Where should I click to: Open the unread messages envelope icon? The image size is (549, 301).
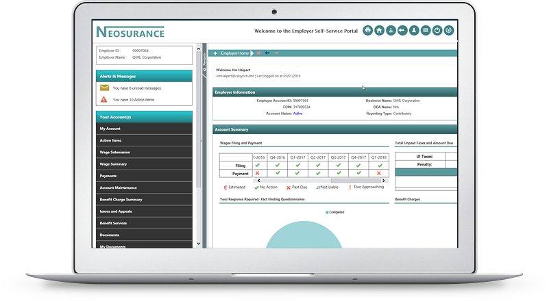coord(104,88)
